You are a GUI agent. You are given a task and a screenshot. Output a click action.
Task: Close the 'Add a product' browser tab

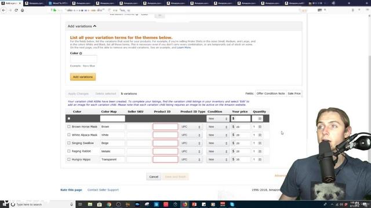click(20, 3)
